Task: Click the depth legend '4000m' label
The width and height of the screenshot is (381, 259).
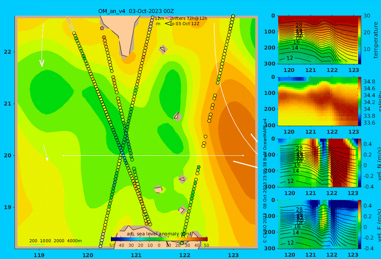Action: 74,241
